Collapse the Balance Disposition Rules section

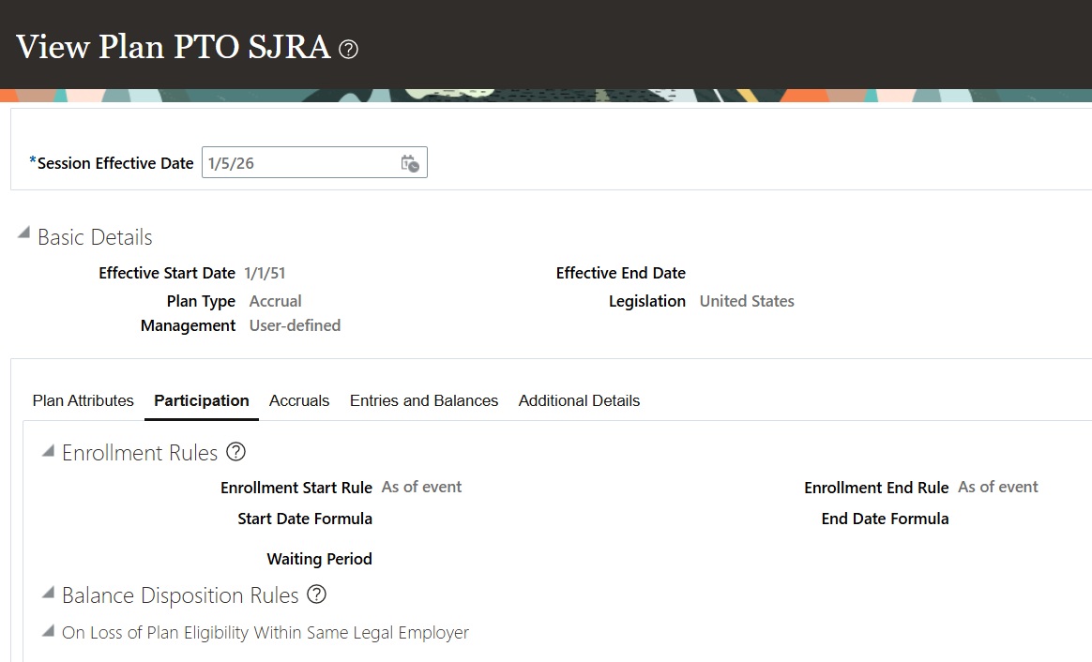[x=48, y=594]
